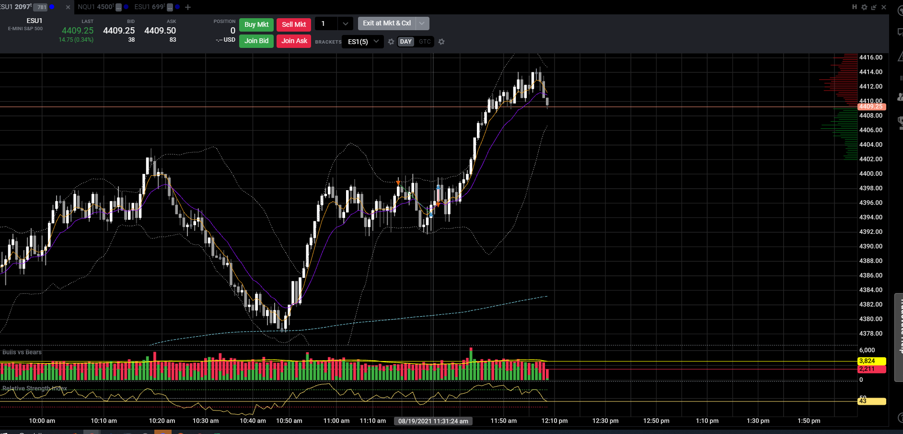This screenshot has width=903, height=434.
Task: Click the ESU1 symbol name
Action: click(x=35, y=21)
